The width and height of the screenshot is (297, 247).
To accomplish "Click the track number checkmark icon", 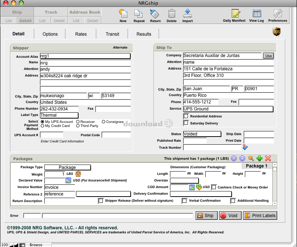I will coord(245,147).
